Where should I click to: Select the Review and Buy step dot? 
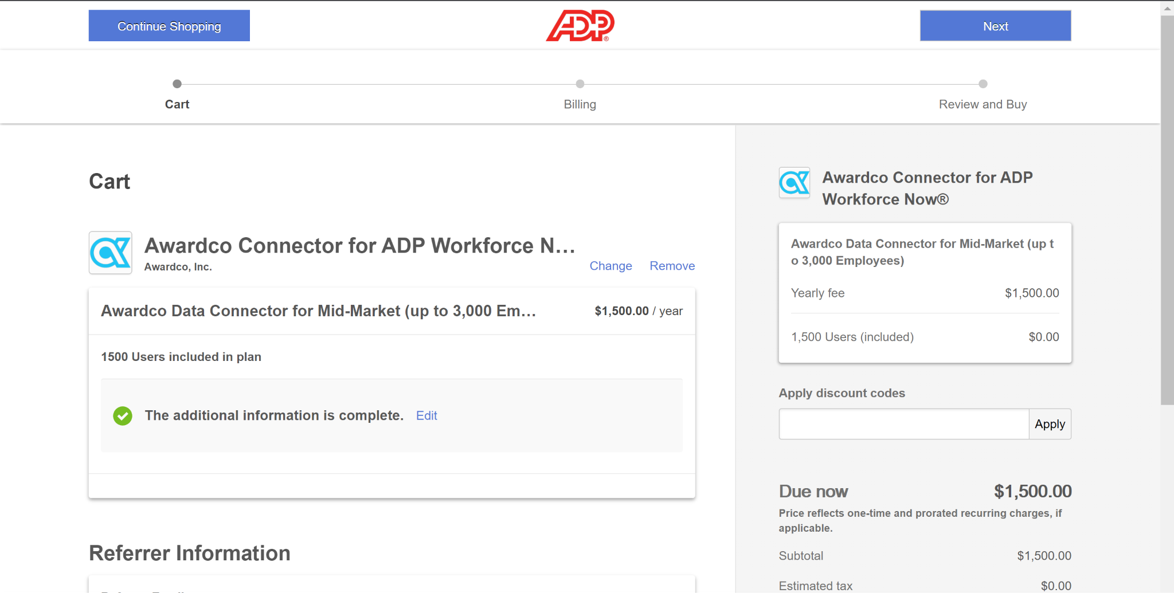point(983,84)
